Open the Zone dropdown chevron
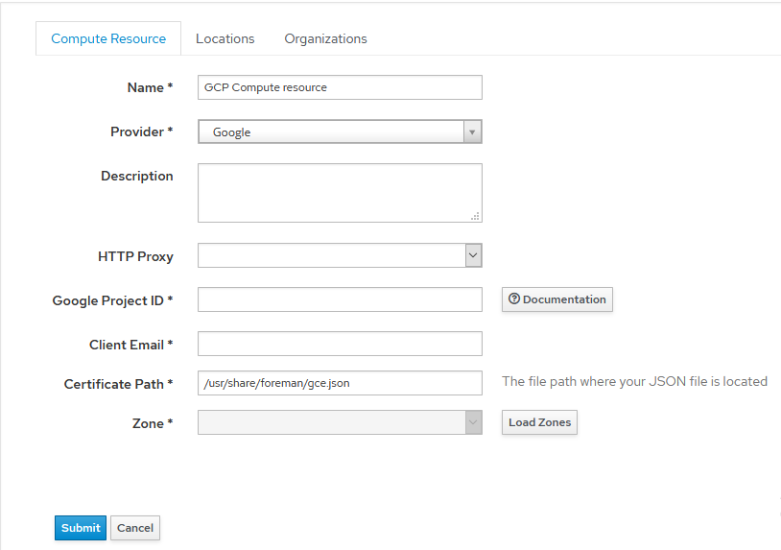 tap(473, 422)
